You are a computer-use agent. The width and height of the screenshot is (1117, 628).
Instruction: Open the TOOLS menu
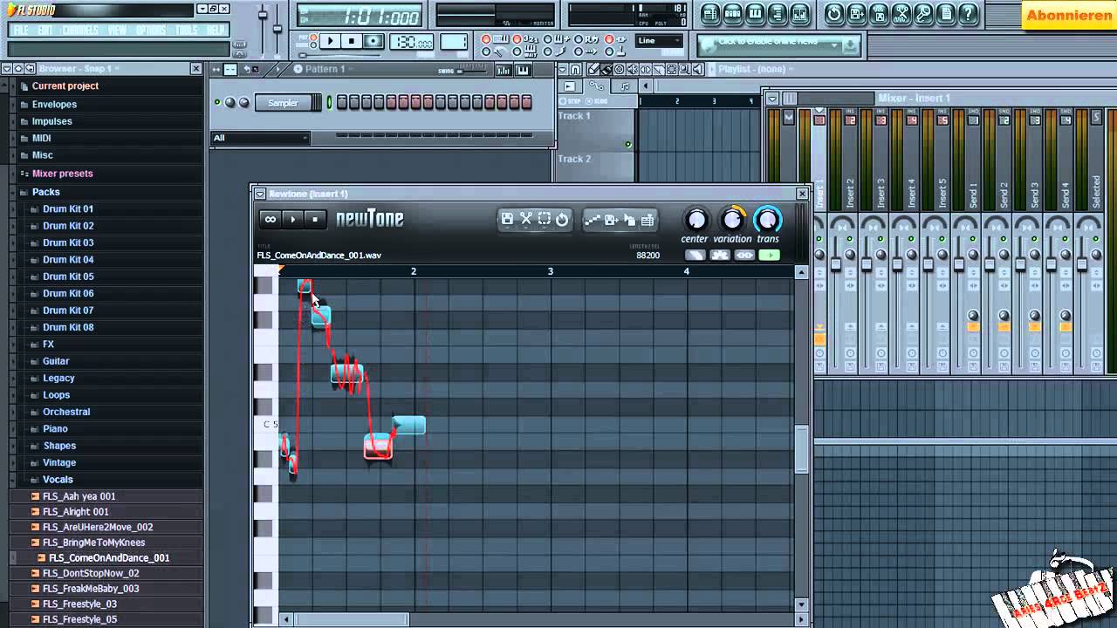pyautogui.click(x=187, y=30)
